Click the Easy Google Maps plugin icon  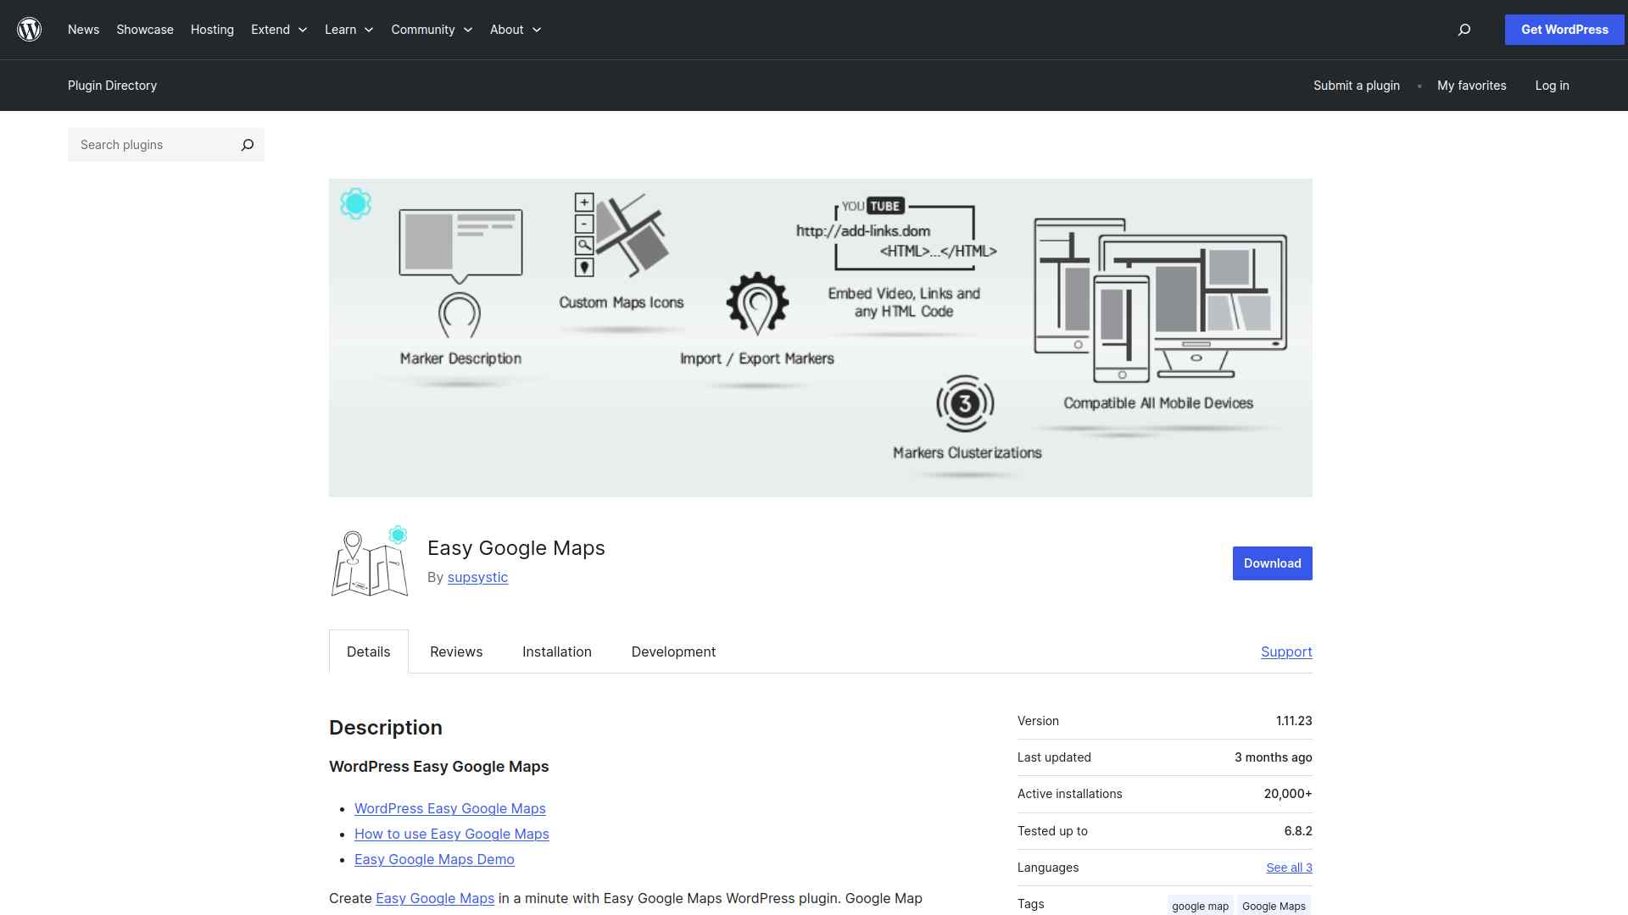pos(370,561)
